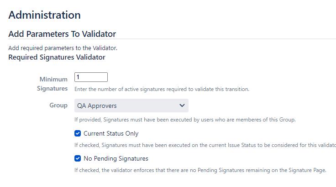Viewport: 336px width, 187px height.
Task: Uncheck the Current Status Only checkbox
Action: click(x=78, y=134)
